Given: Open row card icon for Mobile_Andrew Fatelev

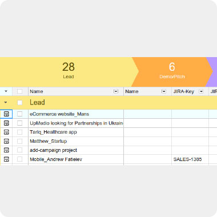Looking at the screenshot, I should pos(6,159).
